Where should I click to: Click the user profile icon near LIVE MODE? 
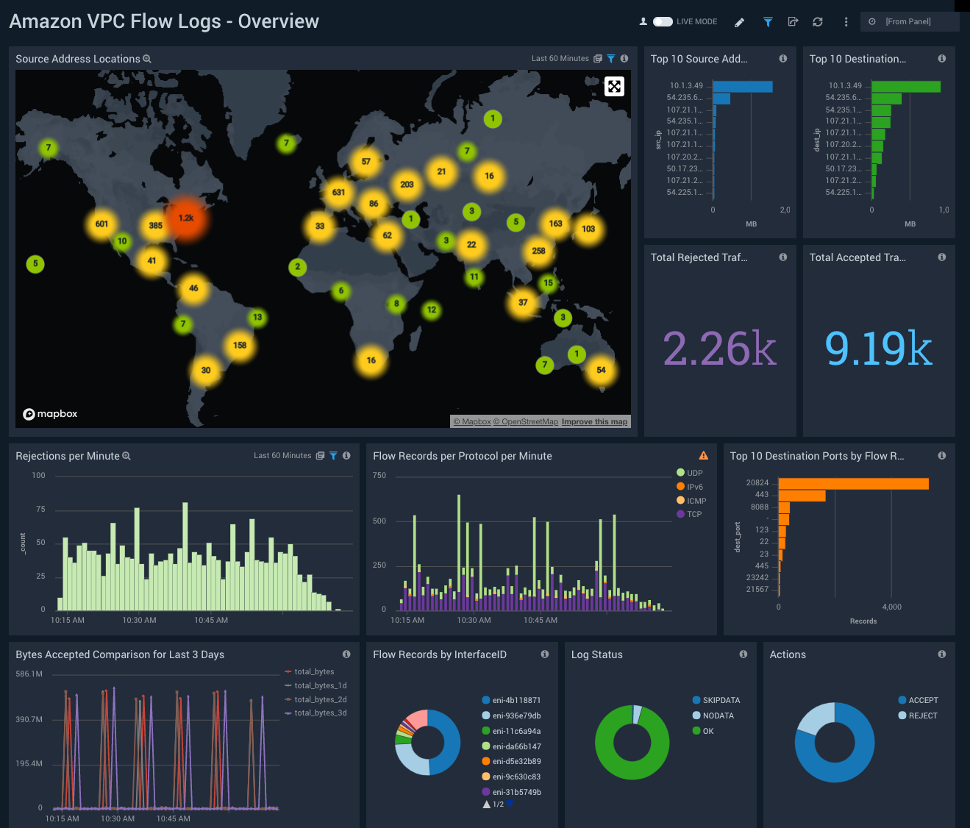pos(643,21)
